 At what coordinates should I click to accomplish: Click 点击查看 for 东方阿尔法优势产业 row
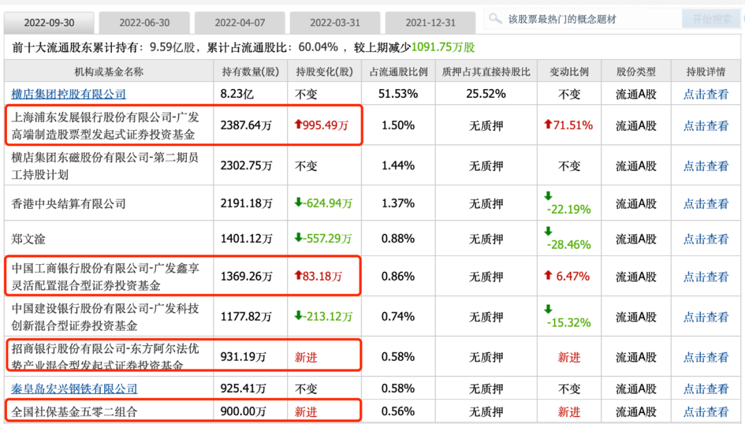coord(706,357)
